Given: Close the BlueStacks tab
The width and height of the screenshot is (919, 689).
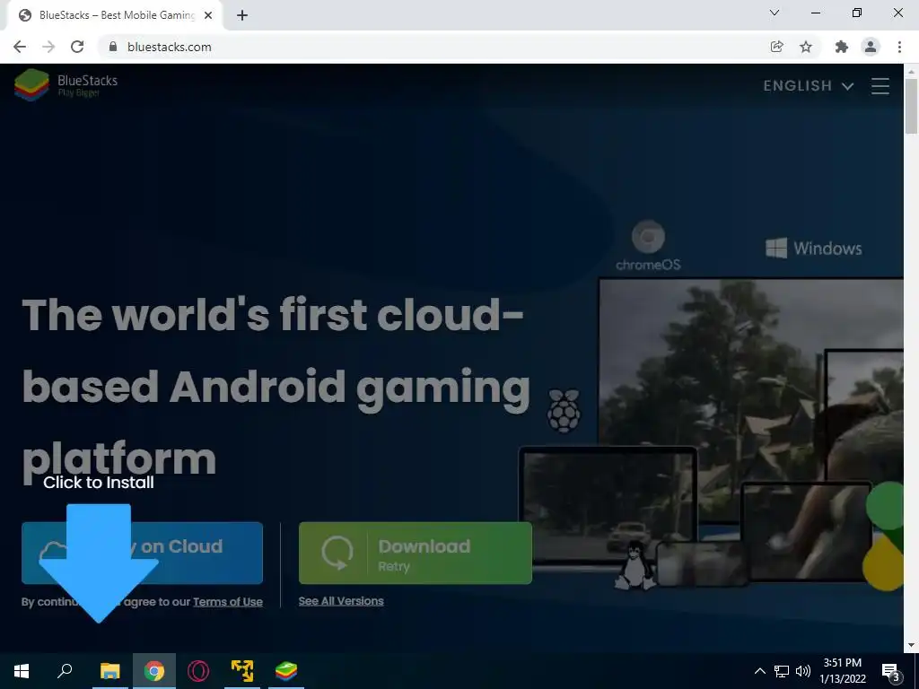Looking at the screenshot, I should click(x=208, y=15).
